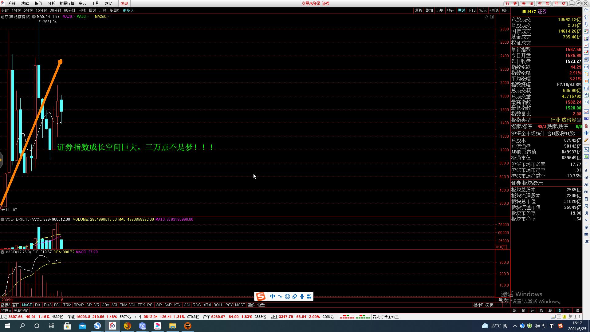Image resolution: width=590 pixels, height=332 pixels.
Task: Click the microphone icon on the Sogou bar
Action: point(302,296)
